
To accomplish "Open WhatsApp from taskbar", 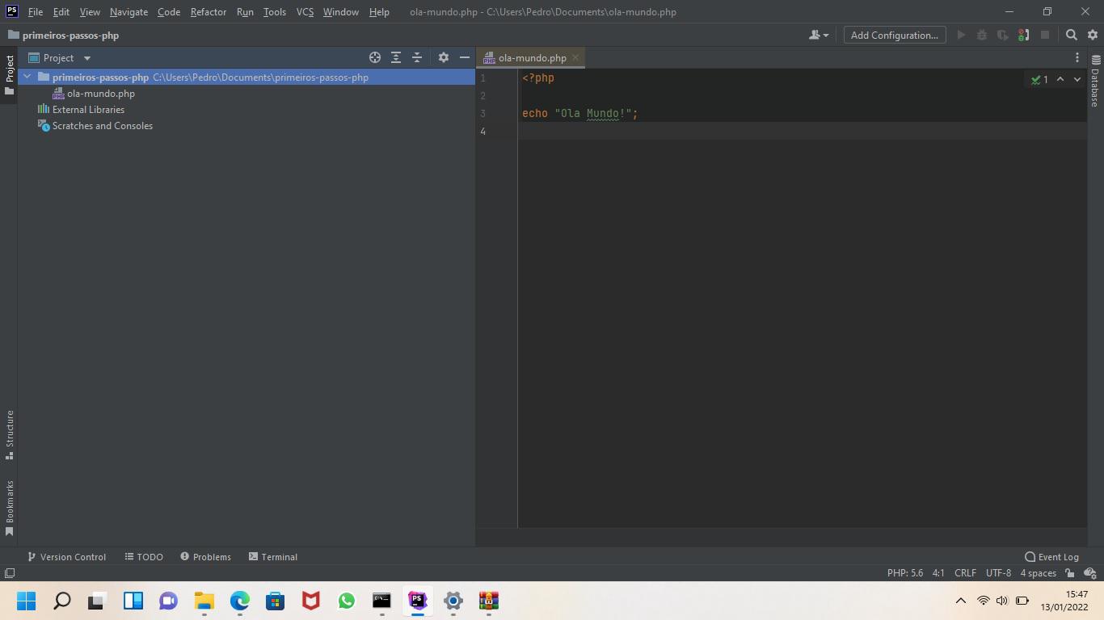I will (347, 601).
